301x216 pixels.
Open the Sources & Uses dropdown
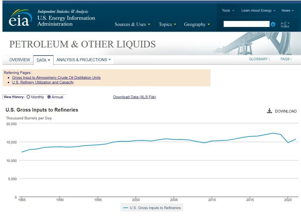coord(132,24)
